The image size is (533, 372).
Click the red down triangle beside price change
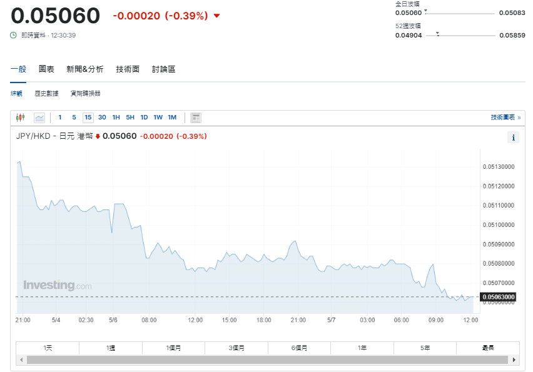pyautogui.click(x=216, y=16)
